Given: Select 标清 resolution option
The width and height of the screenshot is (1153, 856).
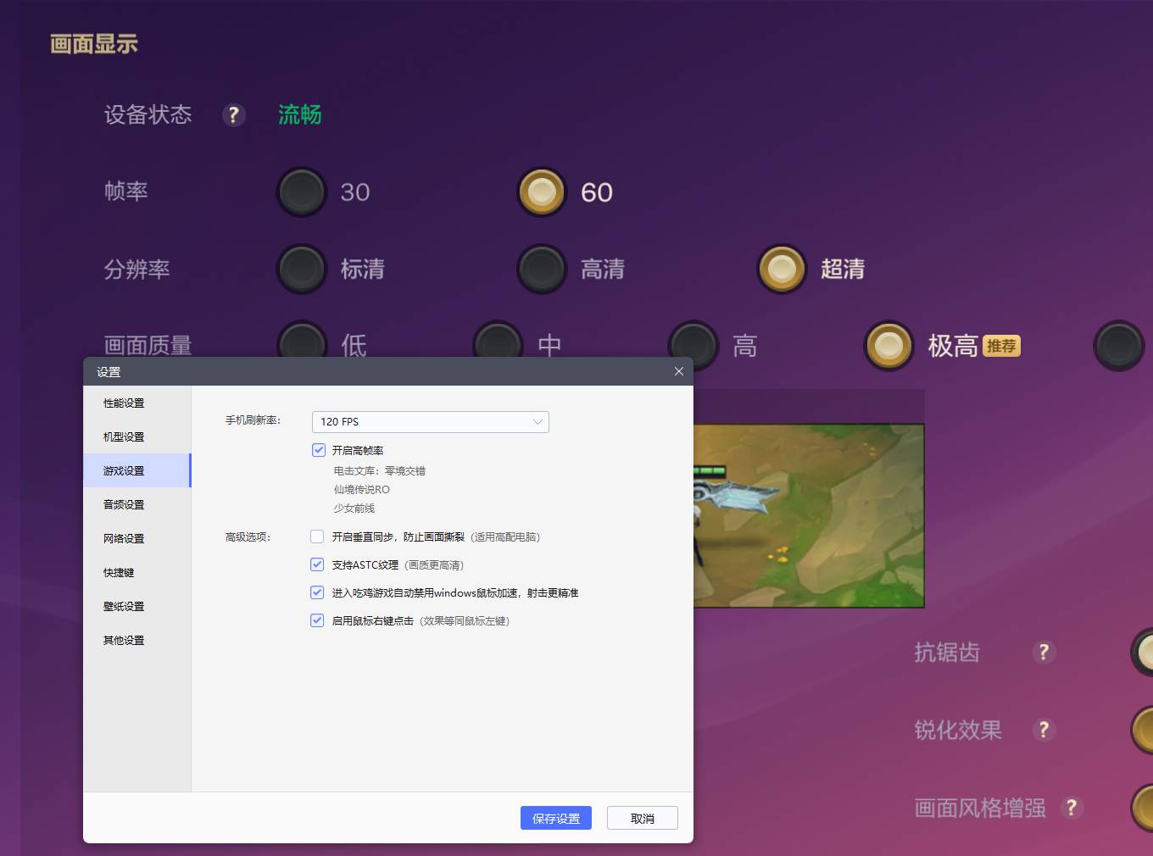Looking at the screenshot, I should click(x=302, y=270).
